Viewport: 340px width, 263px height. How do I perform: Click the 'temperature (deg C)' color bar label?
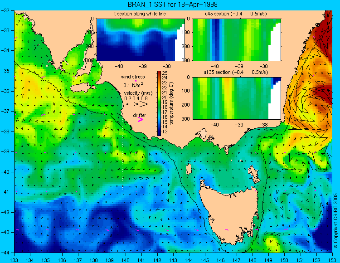pyautogui.click(x=171, y=103)
